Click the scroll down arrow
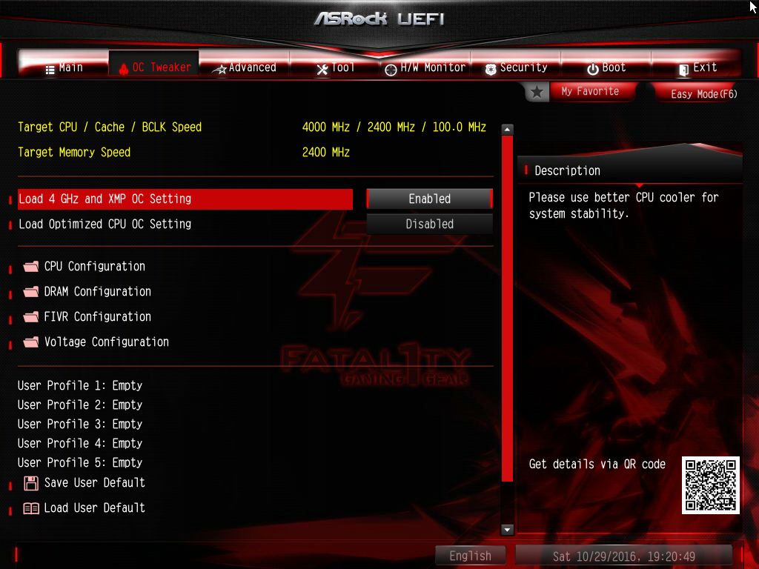This screenshot has height=569, width=759. (x=507, y=530)
